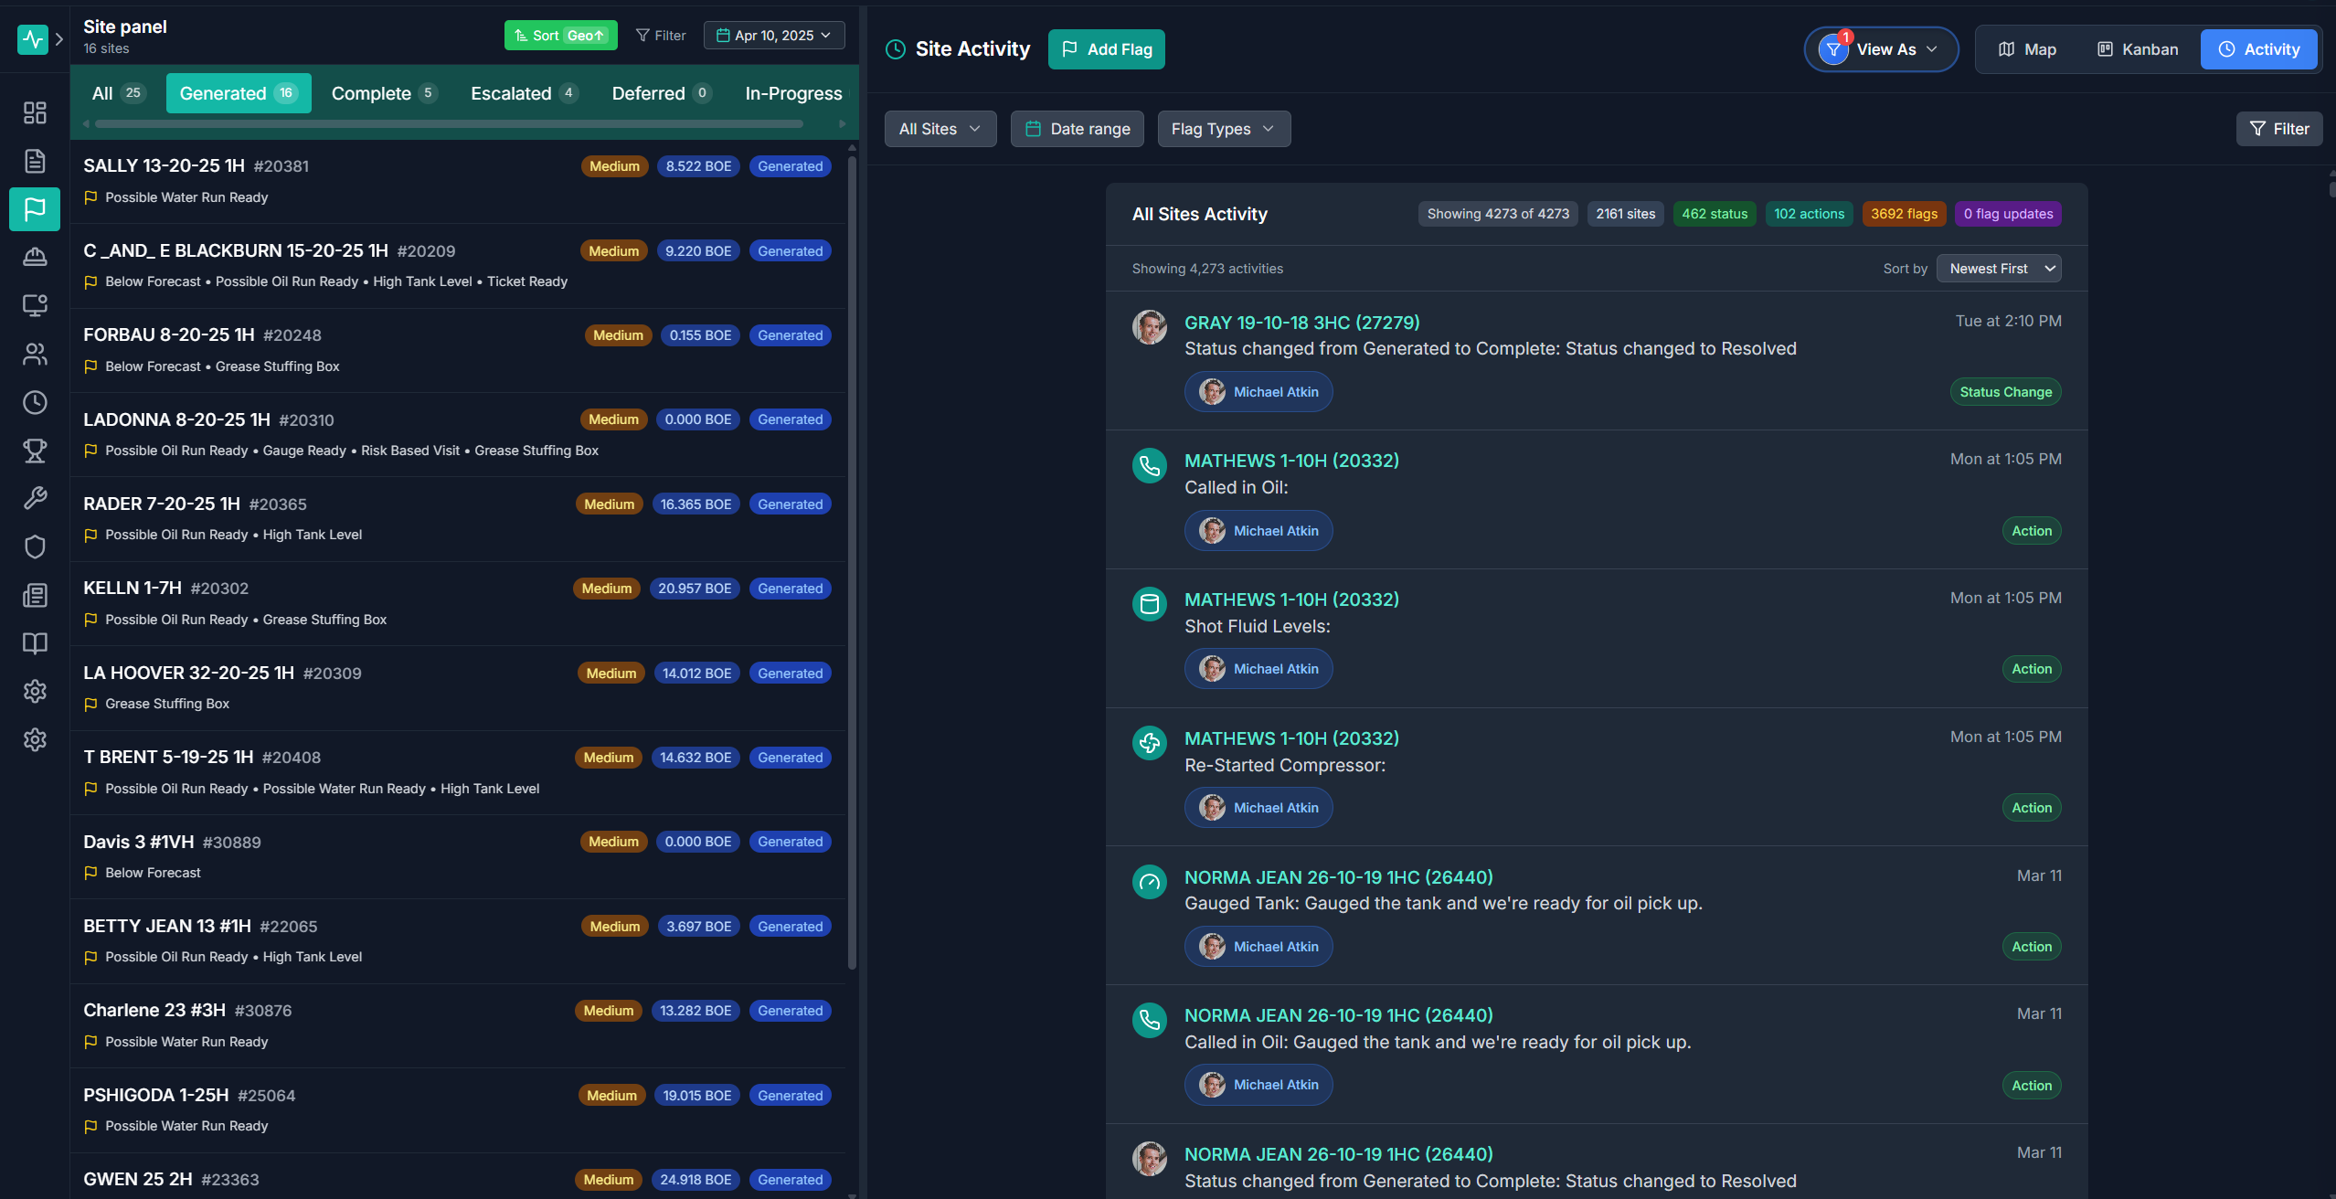Select the Reports document icon in sidebar
This screenshot has height=1199, width=2336.
pyautogui.click(x=35, y=161)
